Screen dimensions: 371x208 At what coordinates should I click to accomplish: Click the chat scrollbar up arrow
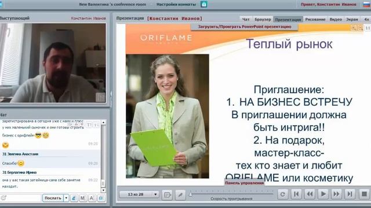point(103,122)
